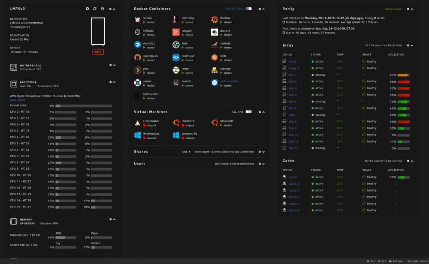Open the Disk 1 device link
Screen dimensions: 429x264
[x=293, y=75]
